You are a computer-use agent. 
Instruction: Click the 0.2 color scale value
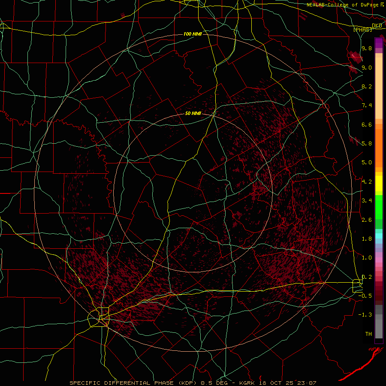tap(367, 277)
